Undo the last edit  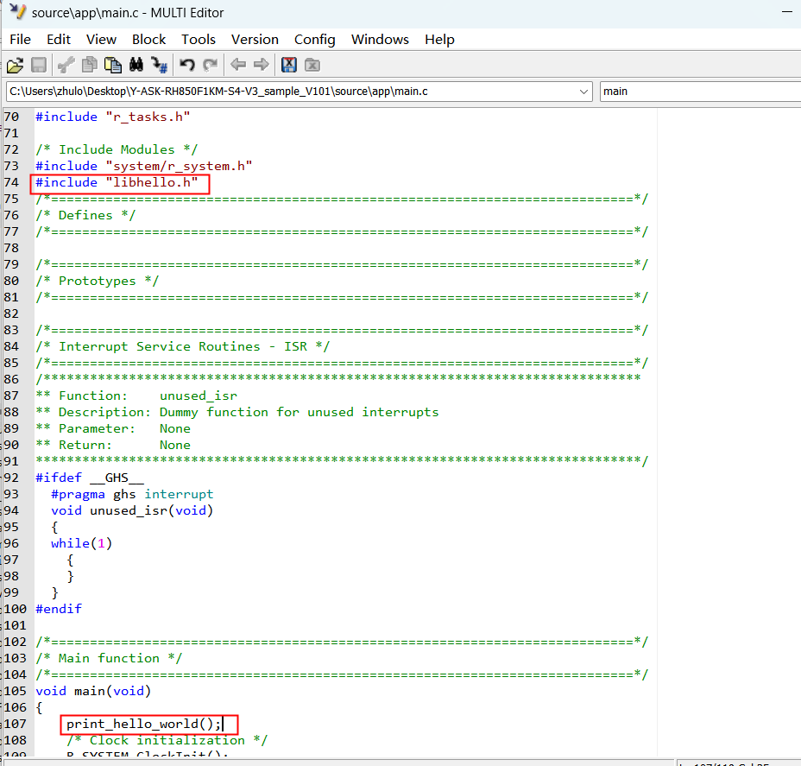[x=187, y=65]
